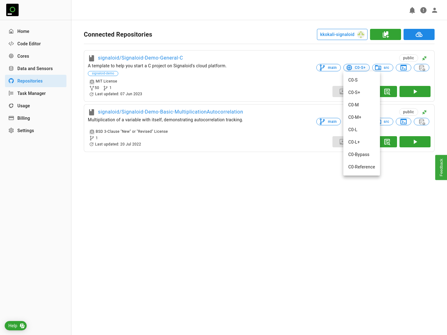Screen dimensions: 447x335
Task: Click the kkokali-signaloid account button
Action: point(342,34)
